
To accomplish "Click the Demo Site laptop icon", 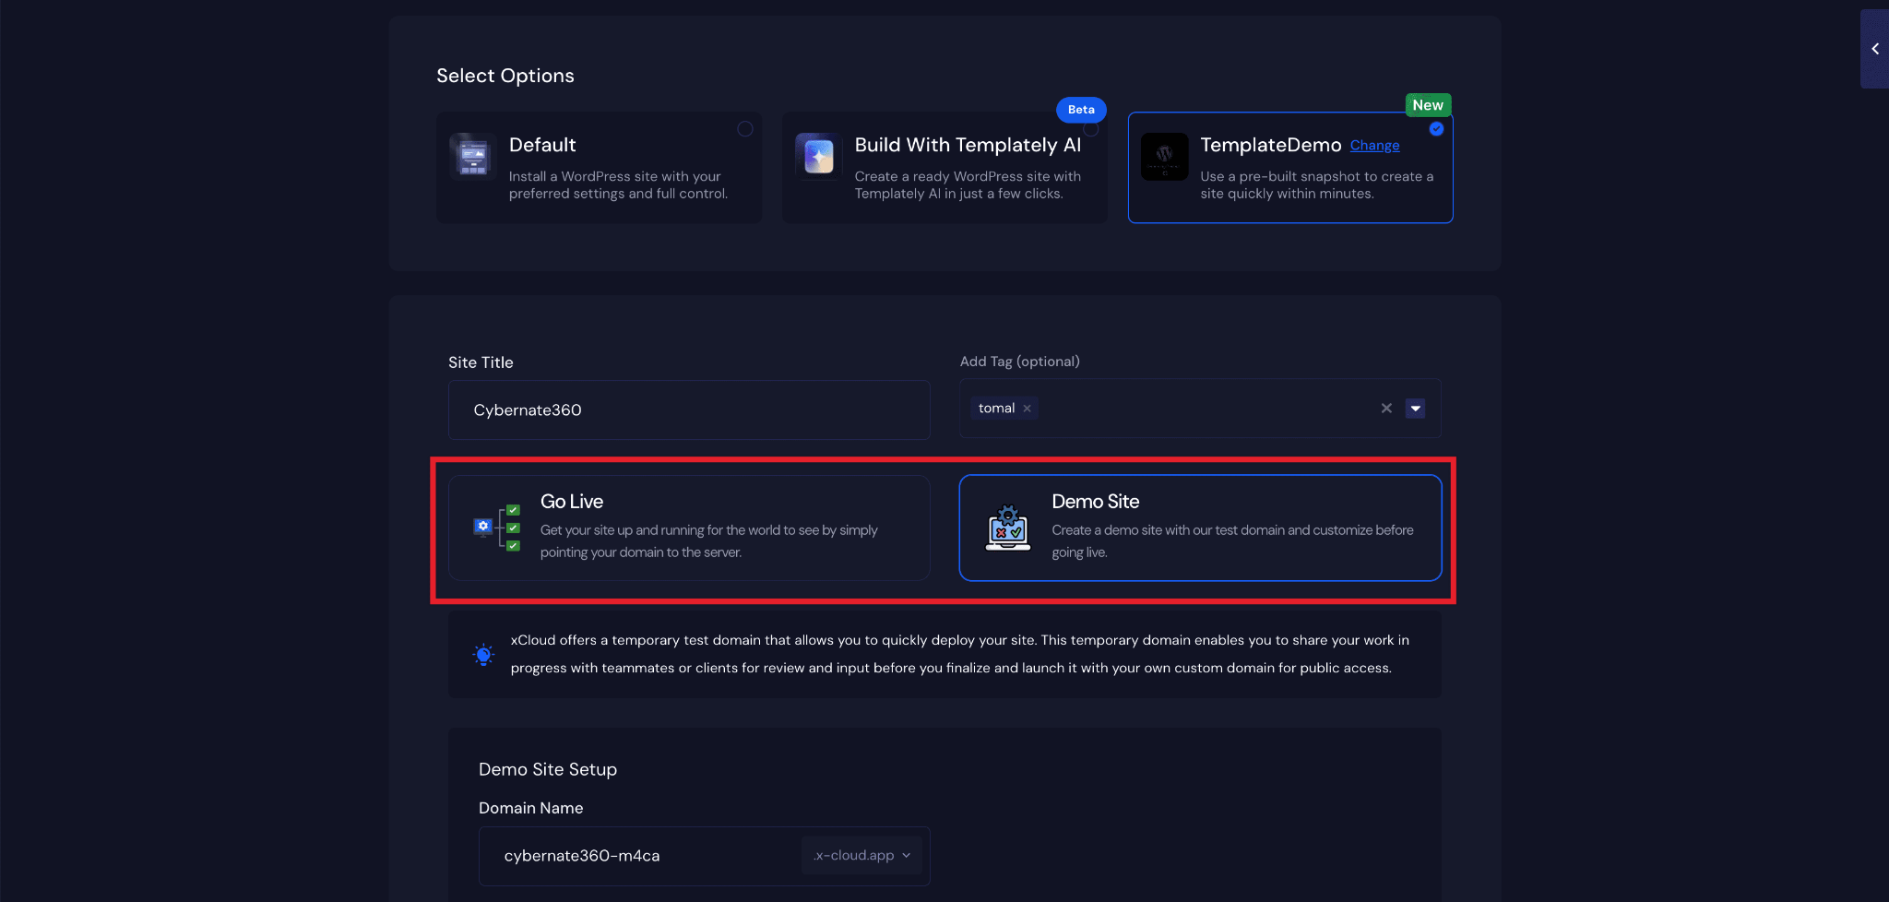I will (1008, 528).
